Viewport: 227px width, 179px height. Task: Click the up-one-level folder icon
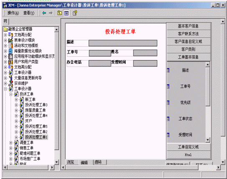(x=59, y=13)
